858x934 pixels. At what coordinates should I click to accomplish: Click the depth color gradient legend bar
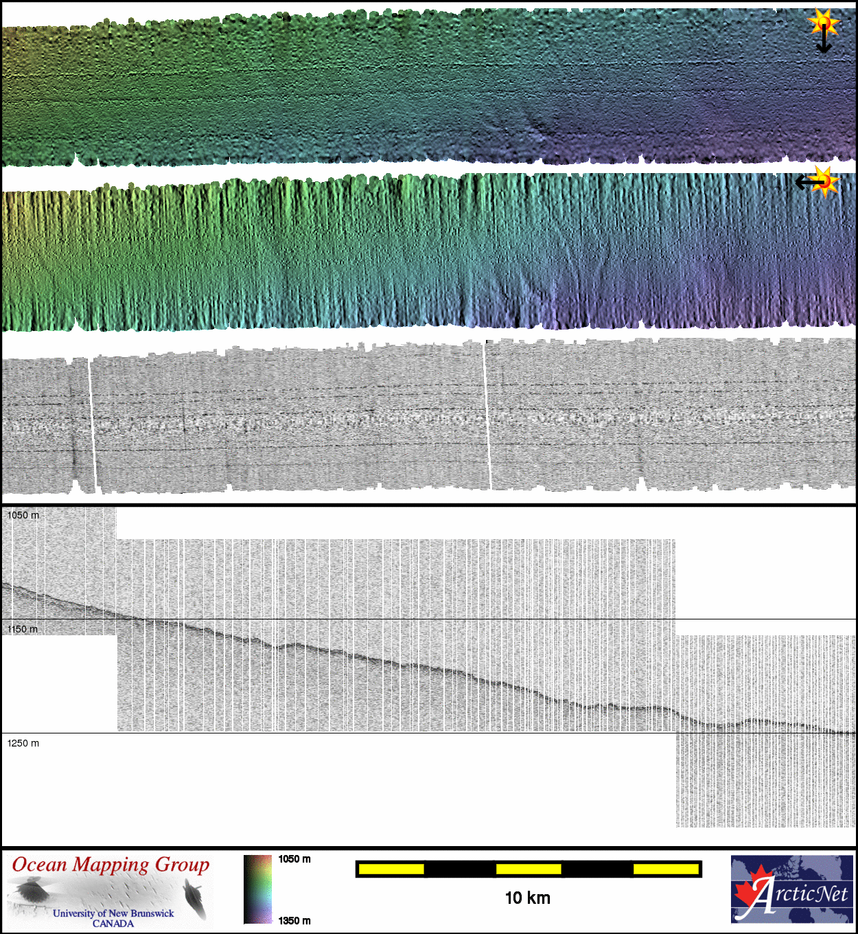tap(258, 889)
